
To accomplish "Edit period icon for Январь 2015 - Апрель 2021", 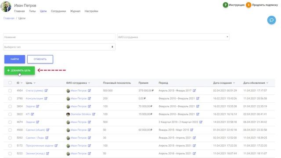I will [194, 138].
